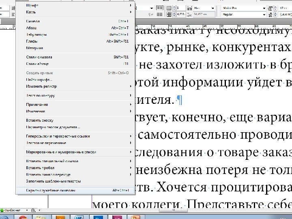Click the font size field 12 пт

click(x=285, y=8)
